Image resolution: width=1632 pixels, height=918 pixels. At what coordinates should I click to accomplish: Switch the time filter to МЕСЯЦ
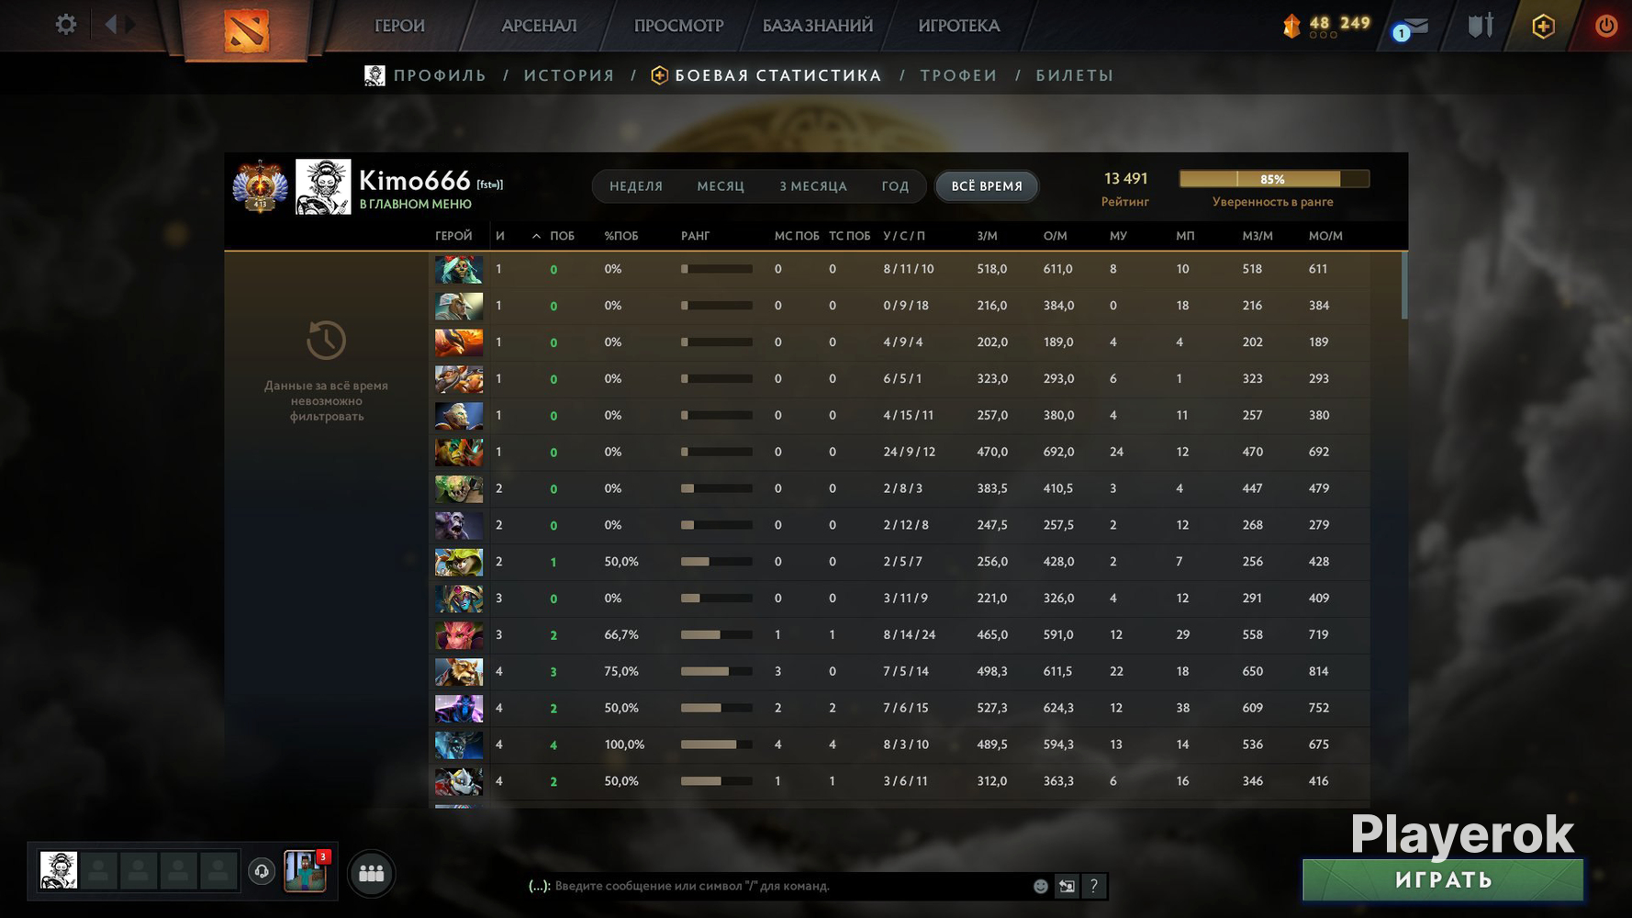(721, 186)
